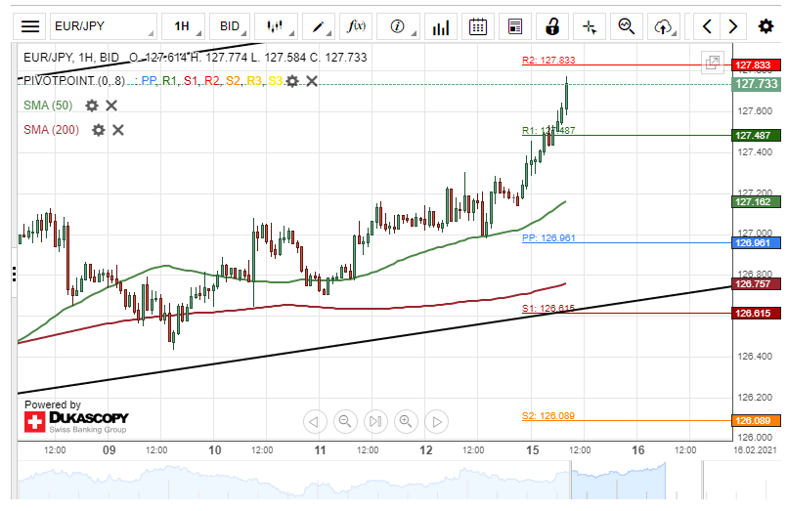Go to next with right chevron
The image size is (788, 511).
pos(733,26)
